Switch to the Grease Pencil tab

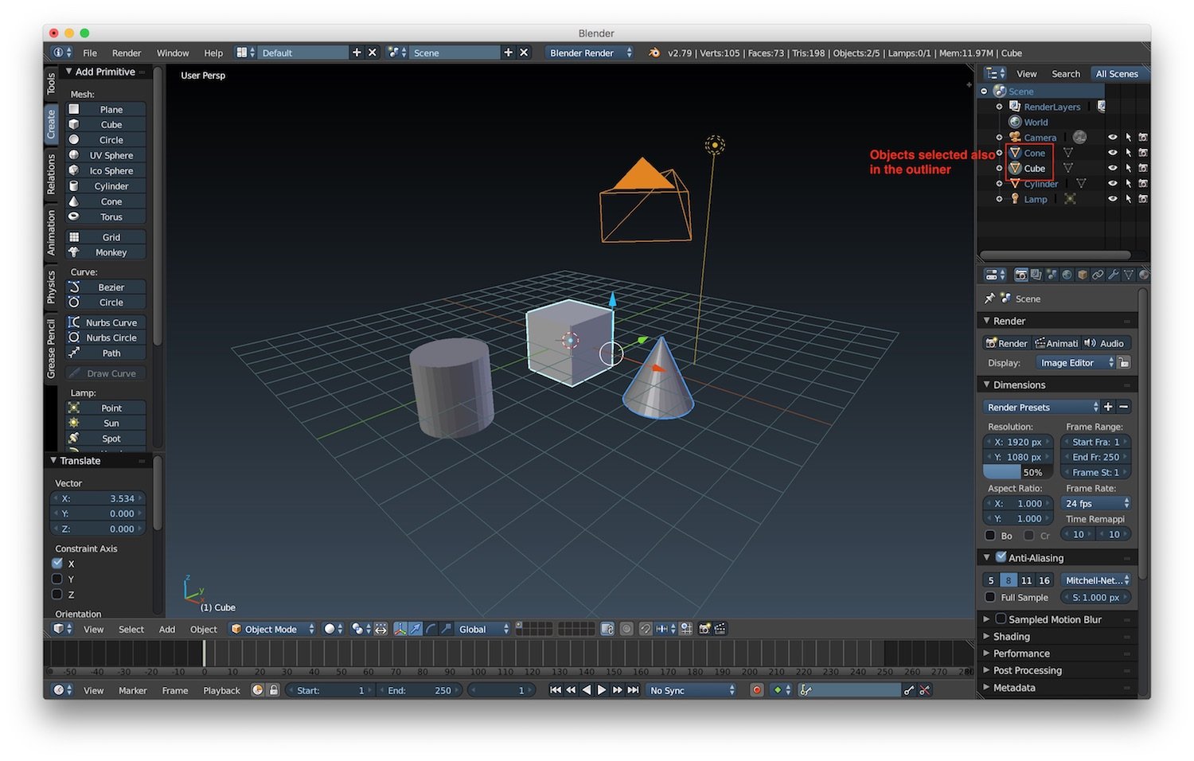pos(51,349)
